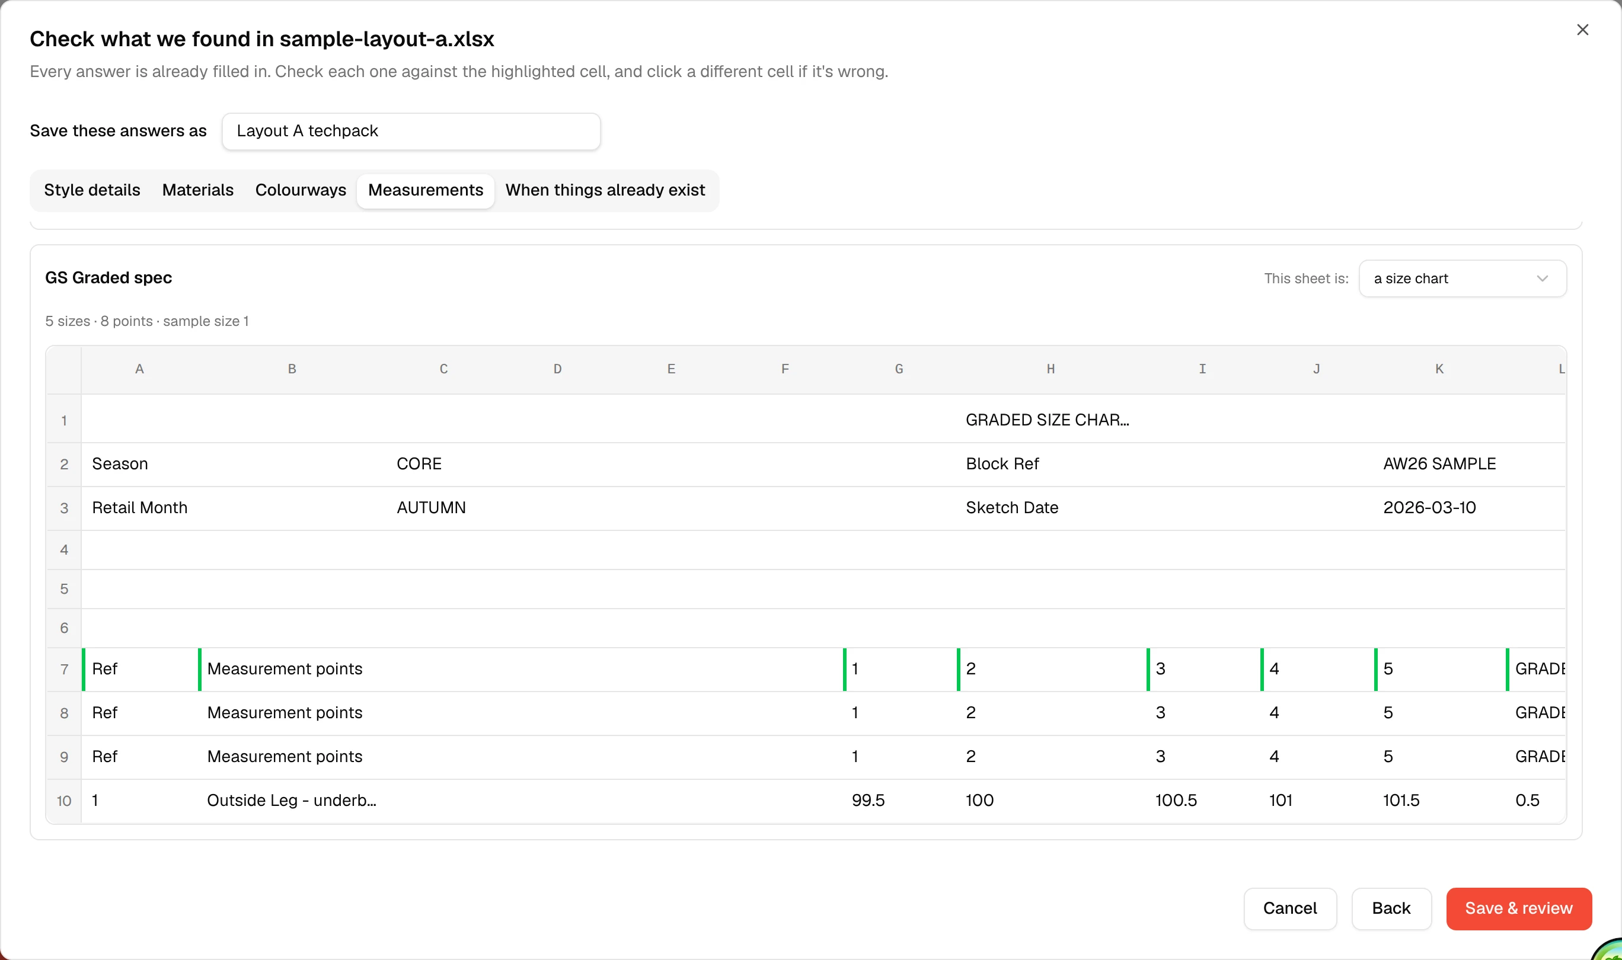The image size is (1622, 960).
Task: Close the dialog with the X icon
Action: [1582, 30]
